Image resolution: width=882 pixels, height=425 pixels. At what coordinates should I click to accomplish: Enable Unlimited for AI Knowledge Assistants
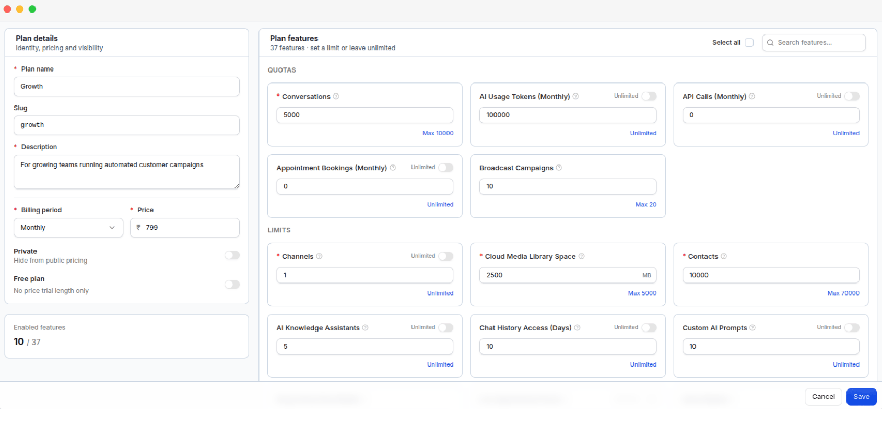click(x=446, y=328)
